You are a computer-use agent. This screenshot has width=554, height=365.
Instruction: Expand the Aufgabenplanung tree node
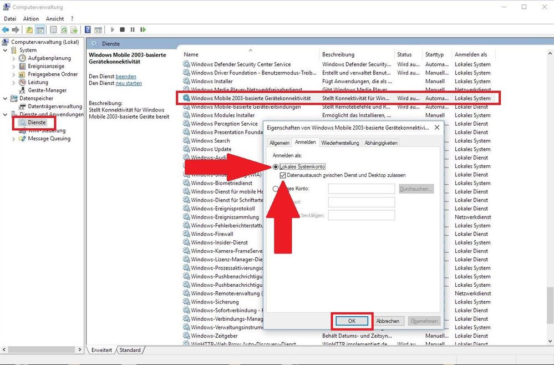tap(14, 58)
